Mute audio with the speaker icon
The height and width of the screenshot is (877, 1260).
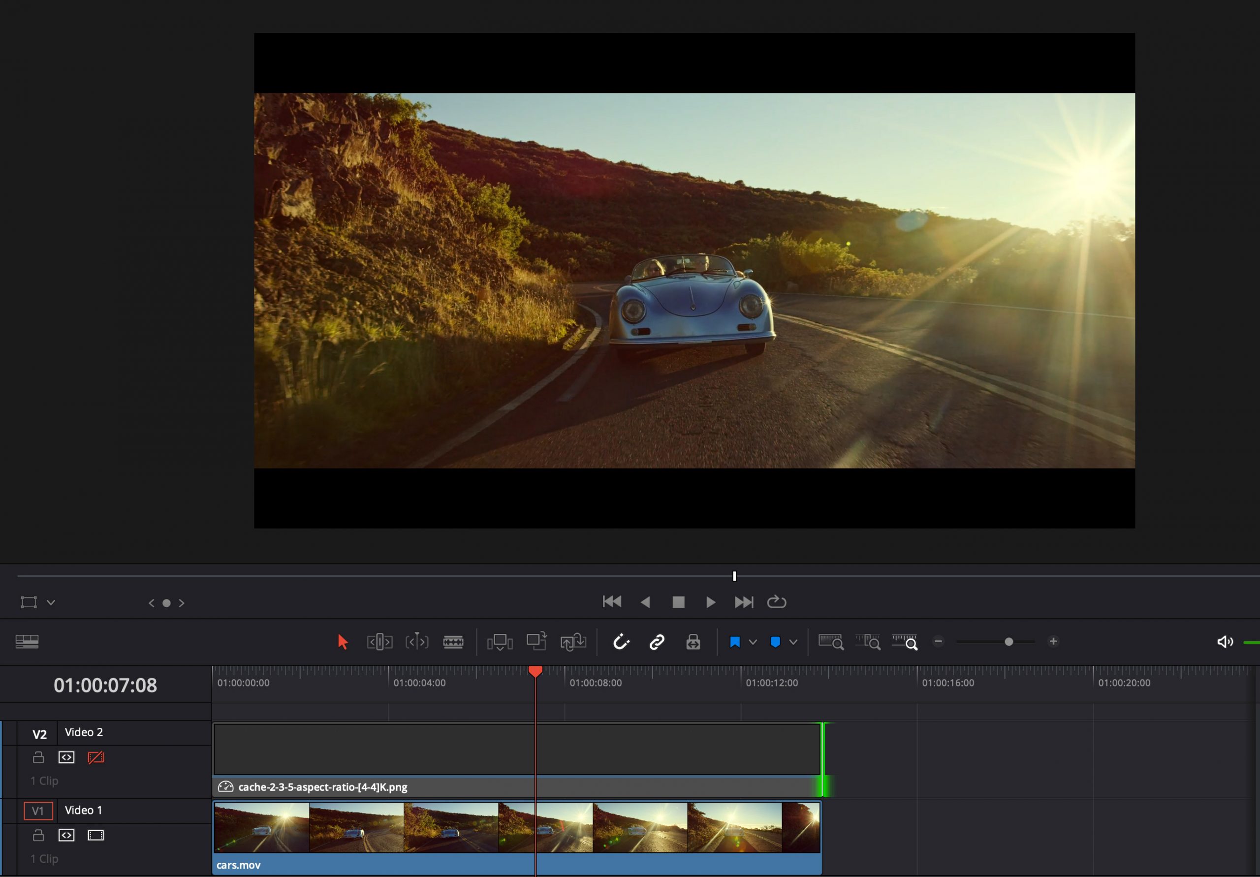(1225, 642)
